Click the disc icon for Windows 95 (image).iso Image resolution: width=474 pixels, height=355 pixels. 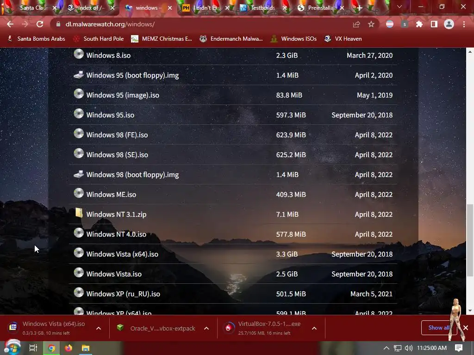pos(79,94)
